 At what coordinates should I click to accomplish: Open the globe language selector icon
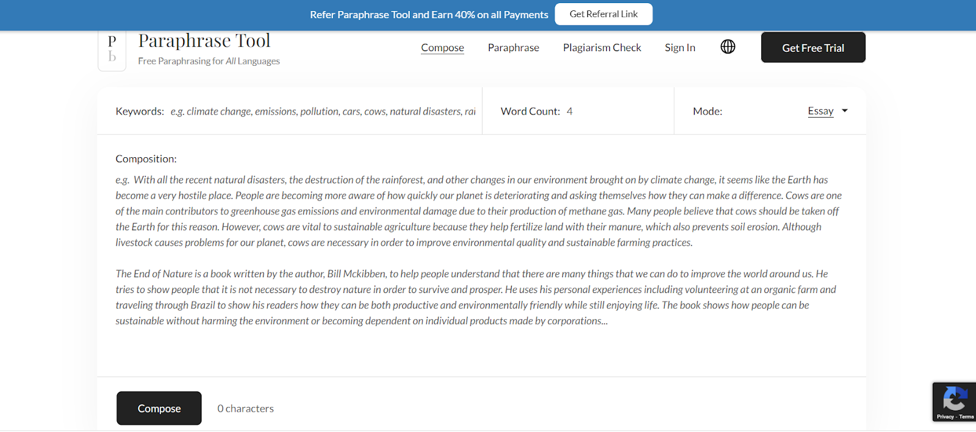click(x=728, y=47)
